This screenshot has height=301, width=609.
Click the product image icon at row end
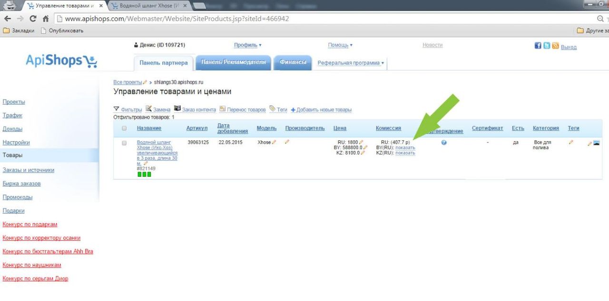point(597,143)
